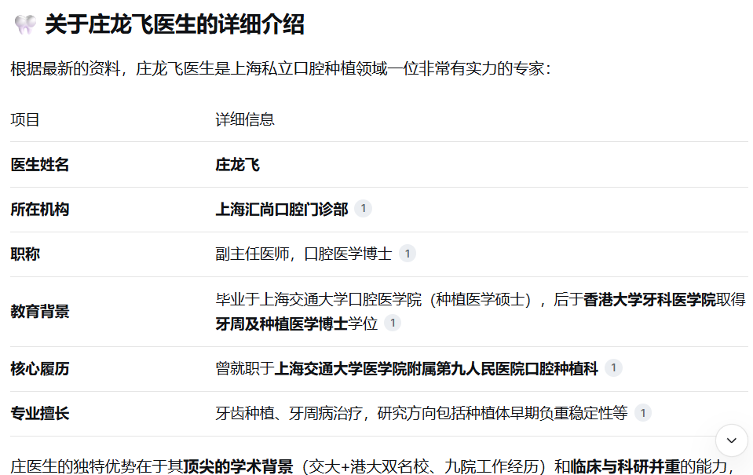Click the bold name 庄龙飞 in table
The image size is (753, 475).
[x=237, y=165]
